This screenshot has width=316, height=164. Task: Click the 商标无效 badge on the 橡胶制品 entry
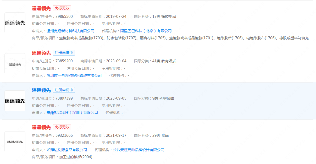(62, 8)
